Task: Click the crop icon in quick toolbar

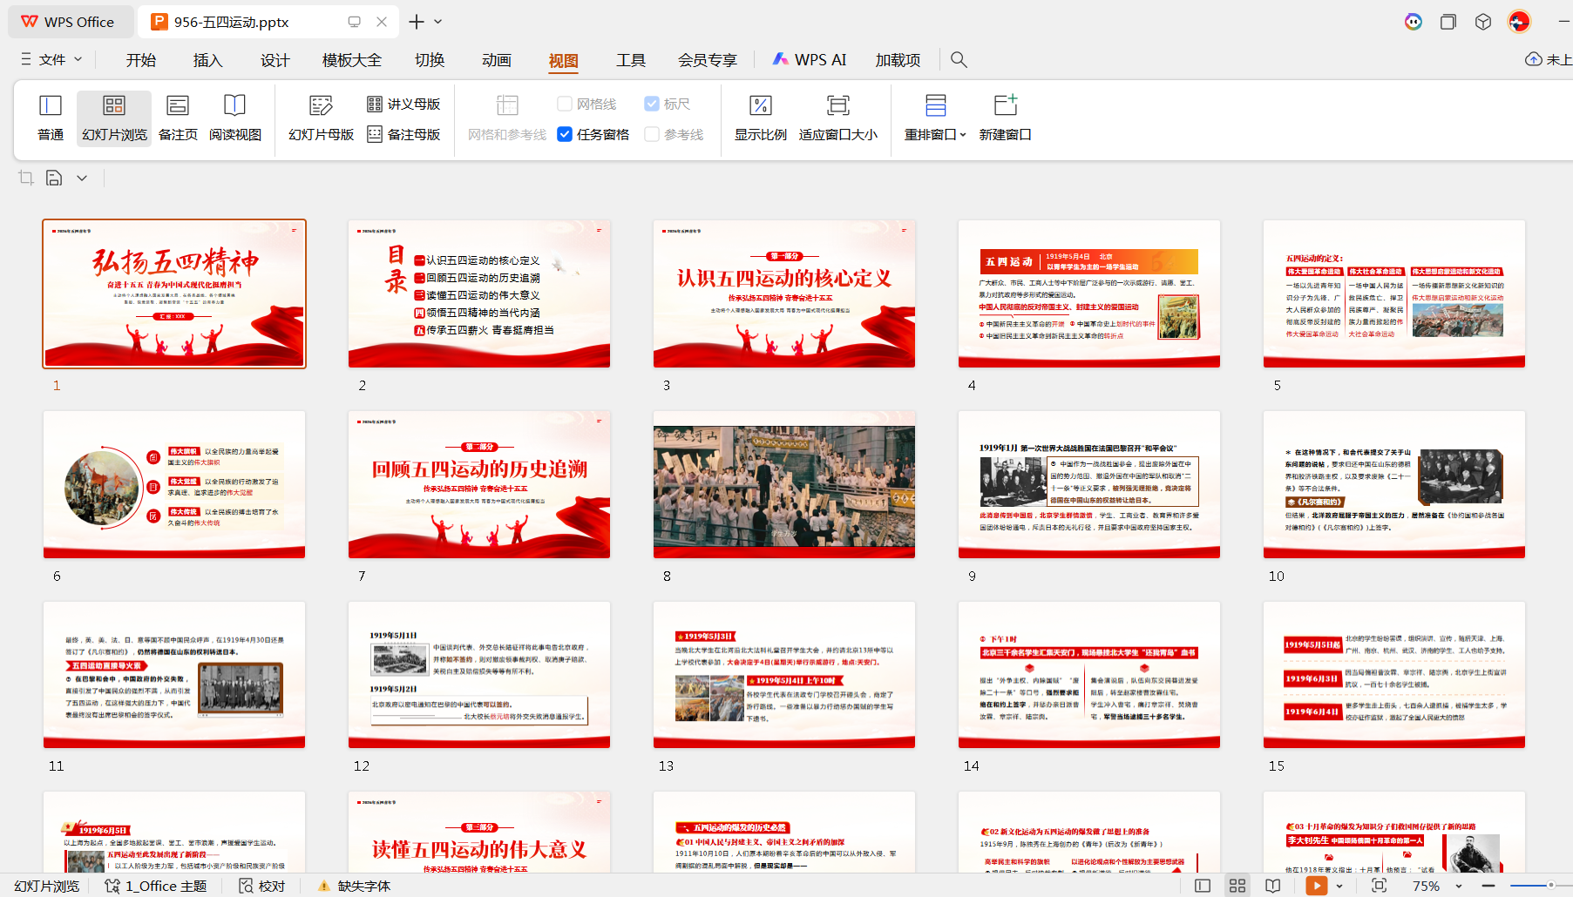Action: 26,178
